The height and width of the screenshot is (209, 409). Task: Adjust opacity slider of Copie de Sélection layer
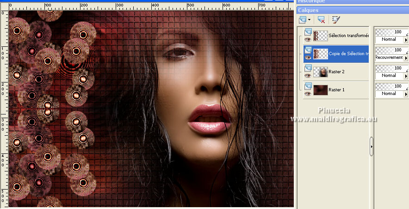click(391, 50)
